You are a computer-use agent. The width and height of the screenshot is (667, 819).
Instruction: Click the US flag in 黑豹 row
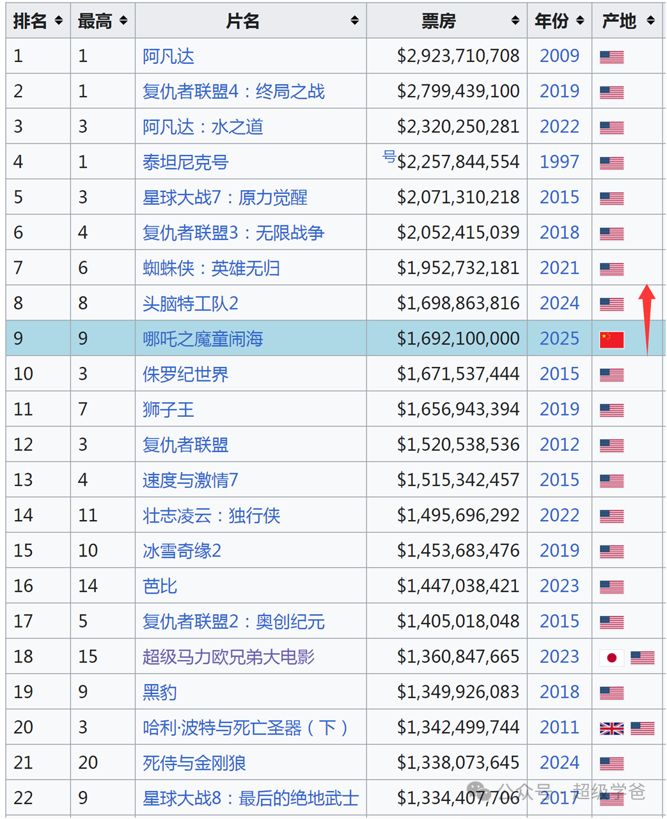612,693
